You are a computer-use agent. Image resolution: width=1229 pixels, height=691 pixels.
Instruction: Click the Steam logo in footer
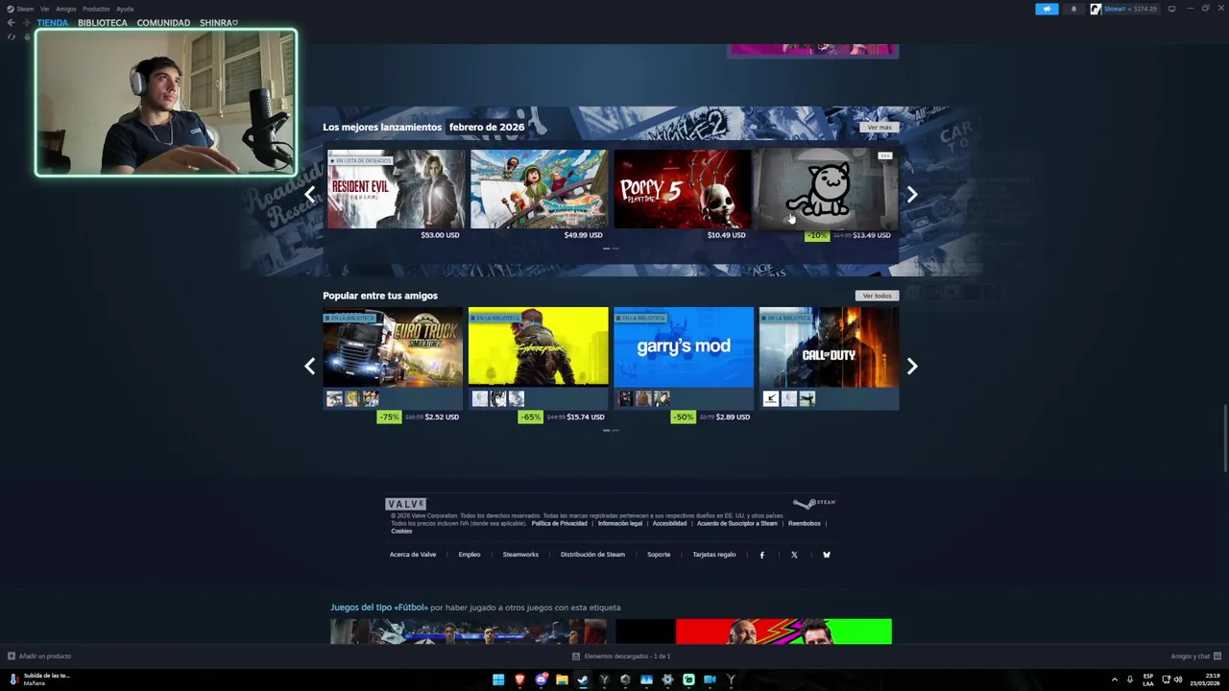[x=814, y=503]
